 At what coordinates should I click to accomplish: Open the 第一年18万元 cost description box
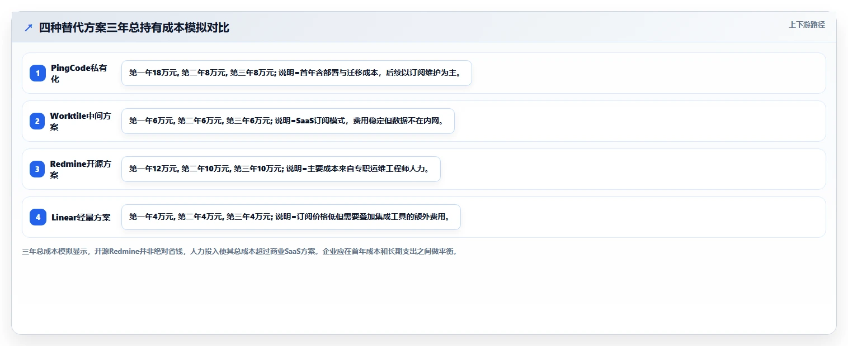pos(296,73)
